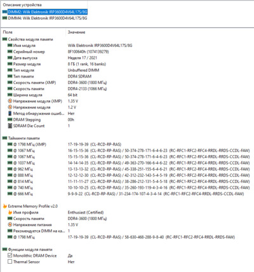Click the flame icon of Extreme Memory Profile v2.0
The width and height of the screenshot is (254, 272).
click(x=4, y=206)
